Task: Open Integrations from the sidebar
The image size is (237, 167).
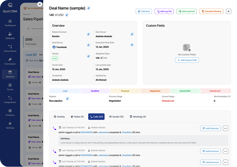Action: [10, 100]
